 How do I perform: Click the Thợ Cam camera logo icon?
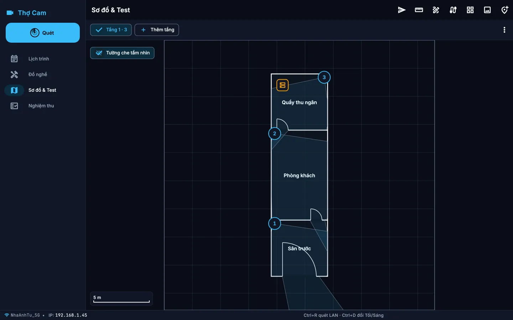click(10, 13)
